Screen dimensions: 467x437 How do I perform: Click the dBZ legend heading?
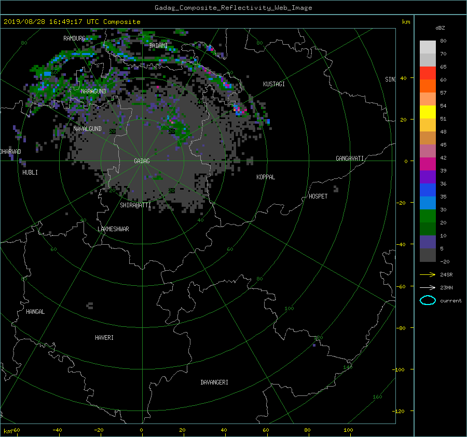[440, 28]
